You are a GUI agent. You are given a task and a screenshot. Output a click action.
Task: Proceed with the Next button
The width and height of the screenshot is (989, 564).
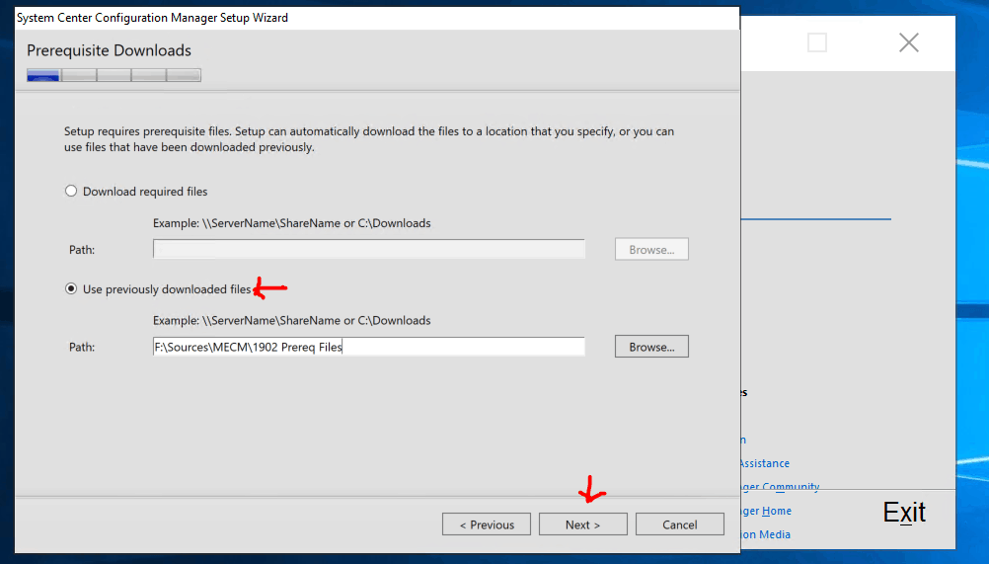click(x=582, y=524)
